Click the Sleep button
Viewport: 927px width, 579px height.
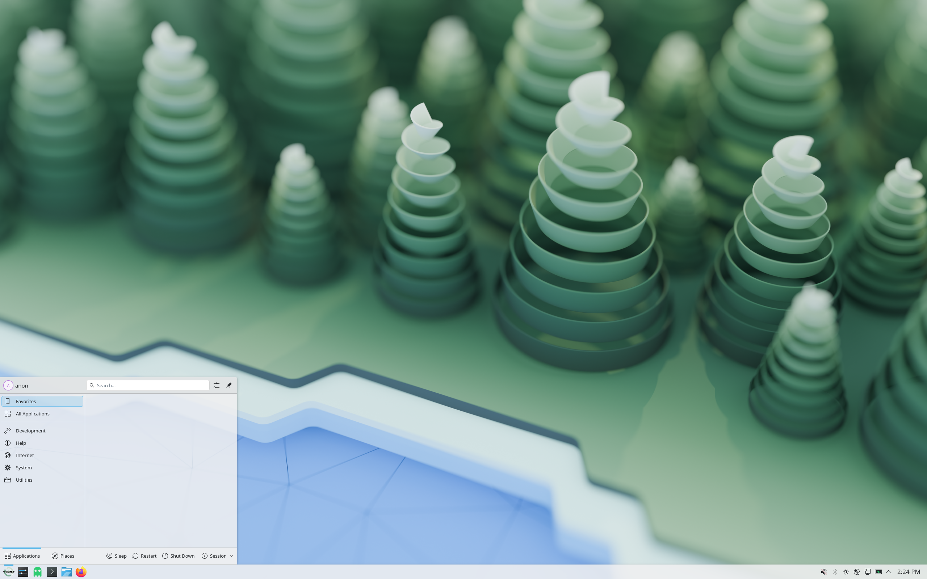click(117, 556)
